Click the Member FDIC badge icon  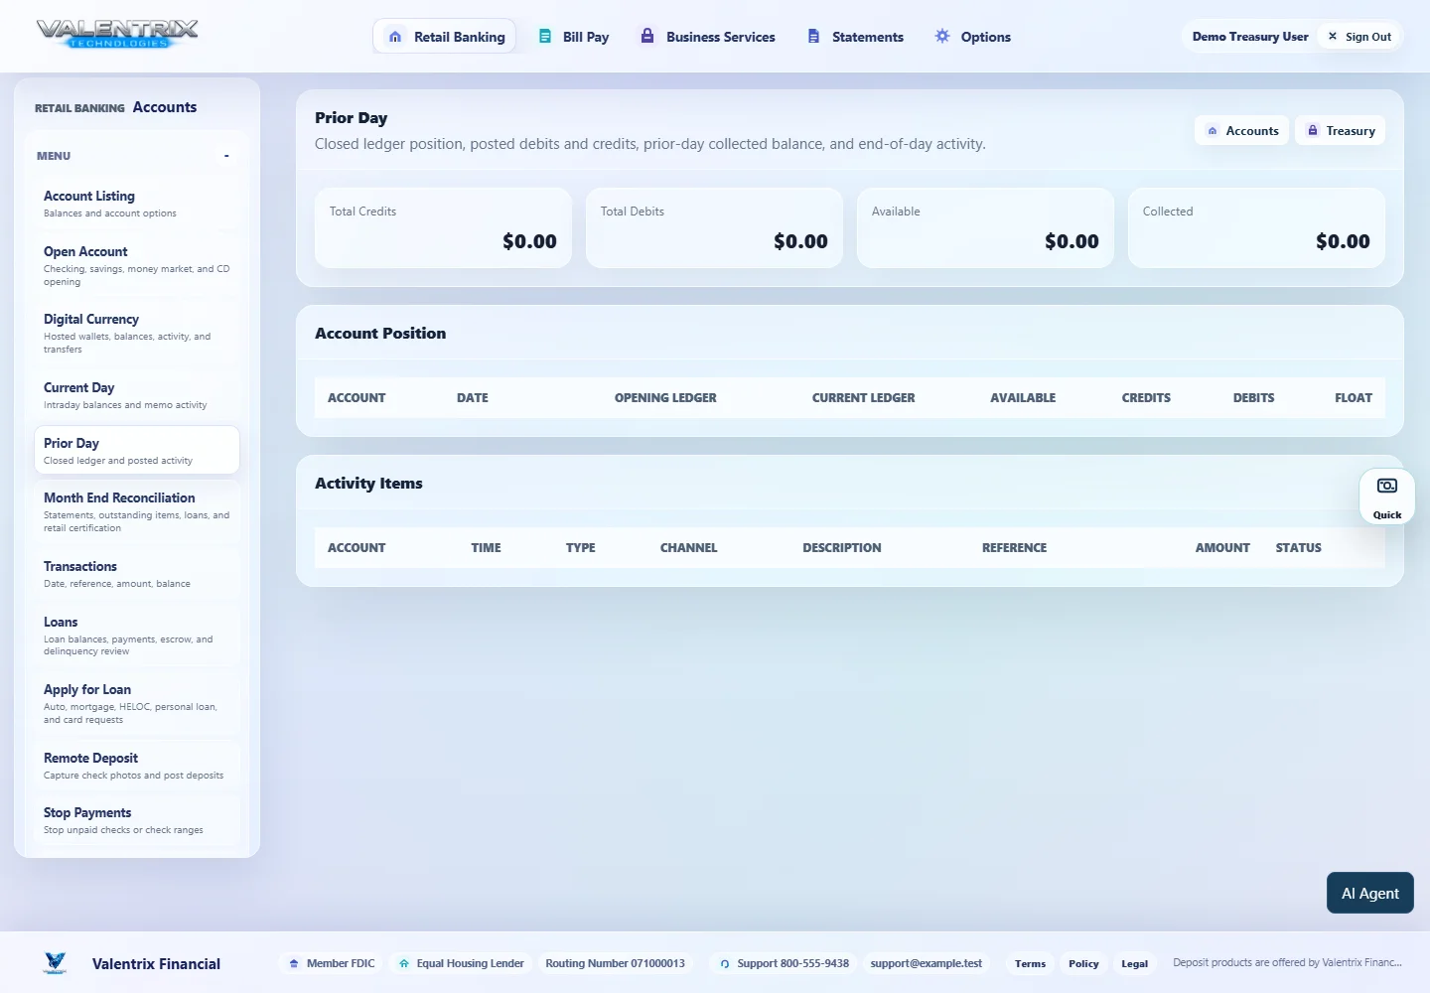point(294,963)
